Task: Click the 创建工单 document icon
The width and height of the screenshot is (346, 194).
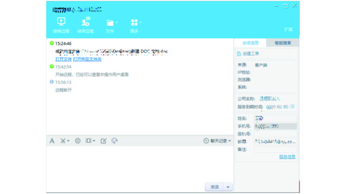Action: (239, 53)
